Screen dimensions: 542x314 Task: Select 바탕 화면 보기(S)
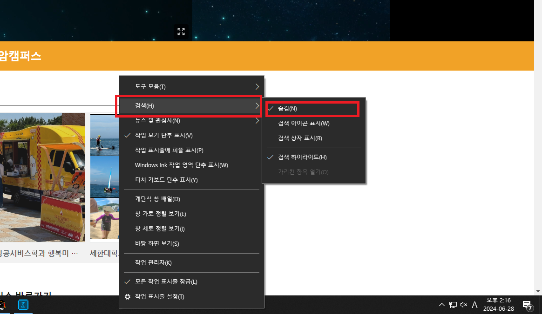pyautogui.click(x=157, y=244)
